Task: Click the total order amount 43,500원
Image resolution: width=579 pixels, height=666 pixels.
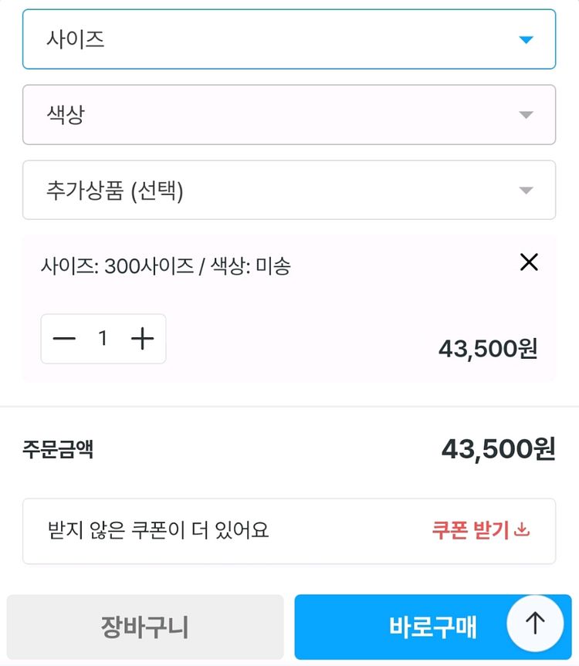Action: 498,449
